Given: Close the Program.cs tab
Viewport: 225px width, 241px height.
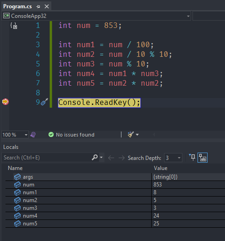Looking at the screenshot, I should pyautogui.click(x=47, y=6).
